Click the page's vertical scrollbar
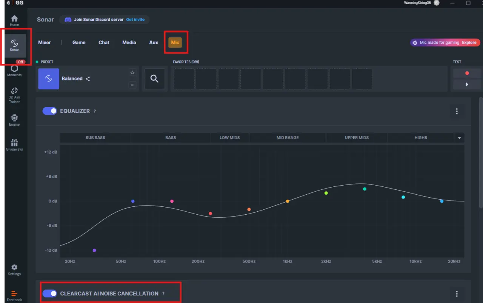 coord(481,152)
